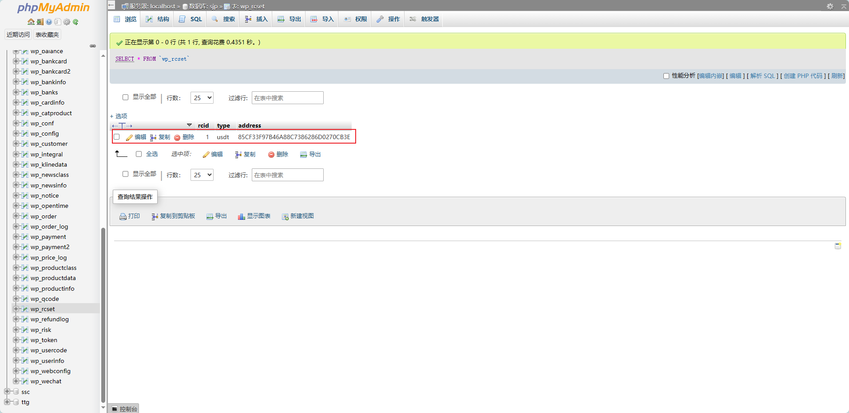The width and height of the screenshot is (849, 413).
Task: Click the home icon in sidebar
Action: pos(31,22)
